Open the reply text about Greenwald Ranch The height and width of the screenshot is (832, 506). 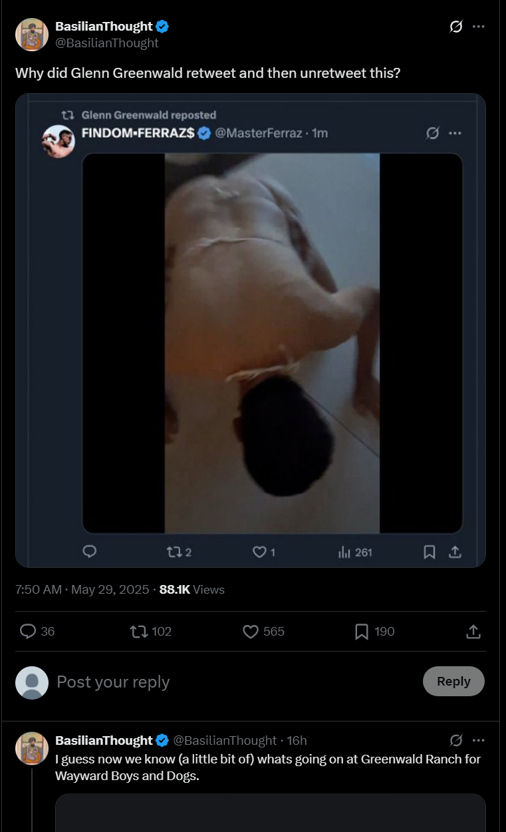click(268, 767)
